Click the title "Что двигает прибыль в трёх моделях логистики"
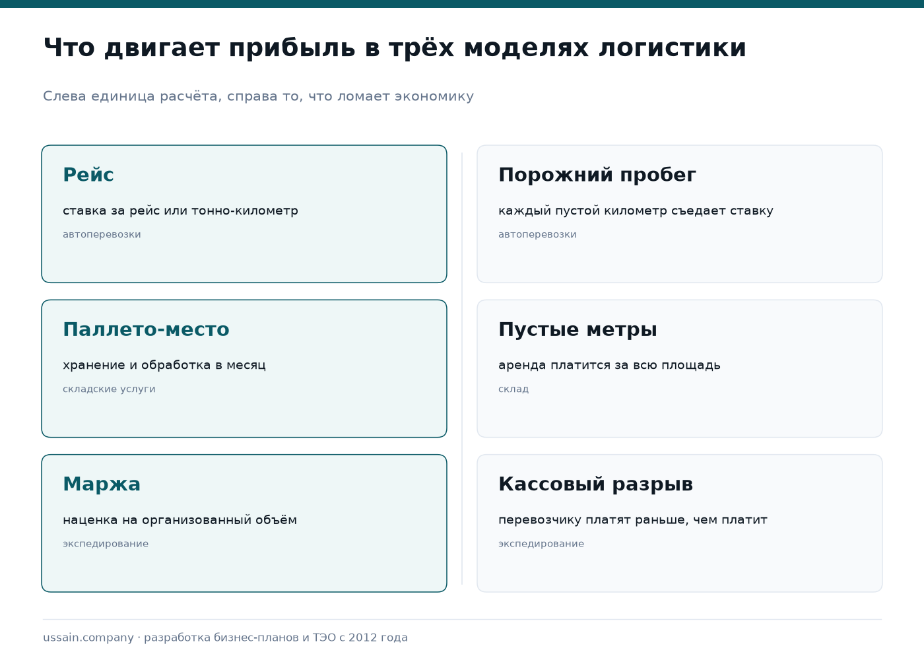 (395, 48)
